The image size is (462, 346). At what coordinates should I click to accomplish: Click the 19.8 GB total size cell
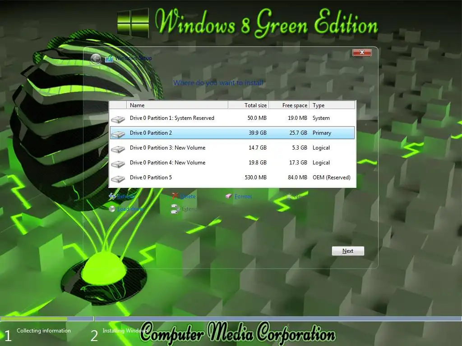click(258, 162)
